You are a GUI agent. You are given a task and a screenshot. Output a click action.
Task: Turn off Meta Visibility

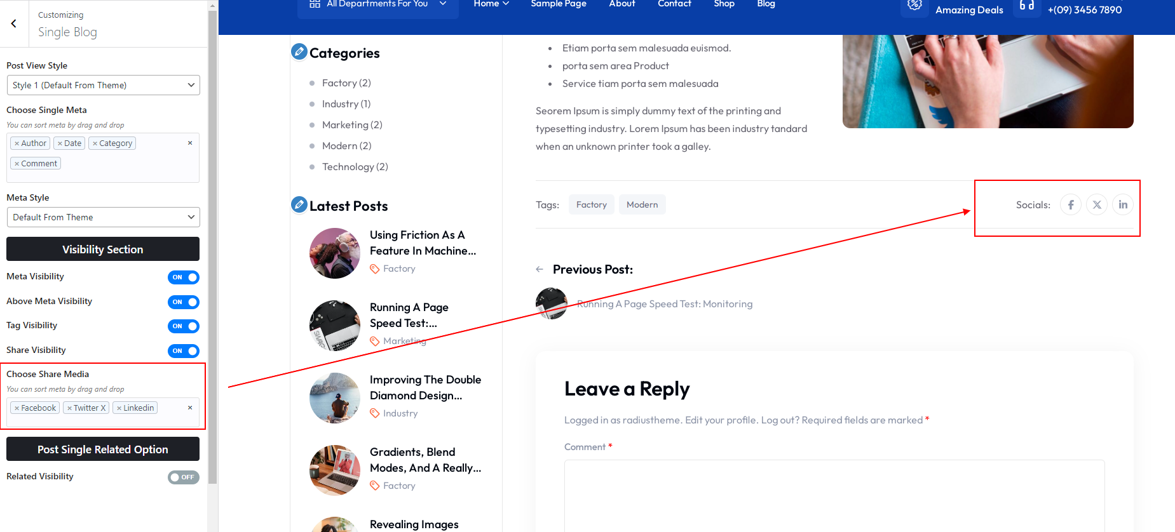(184, 277)
